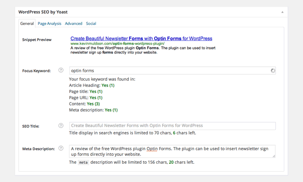303x182 pixels.
Task: Click inside the Focus Keyword input field
Action: (172, 71)
